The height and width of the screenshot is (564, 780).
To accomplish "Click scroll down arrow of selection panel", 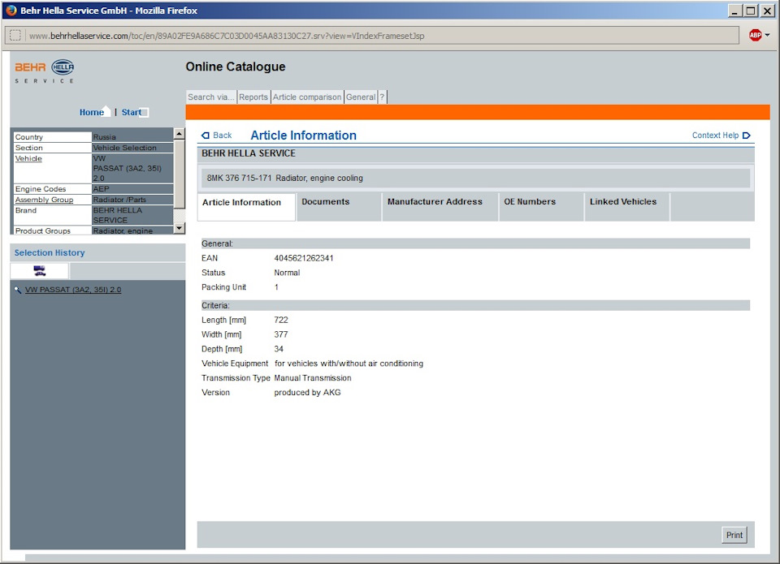I will click(179, 228).
